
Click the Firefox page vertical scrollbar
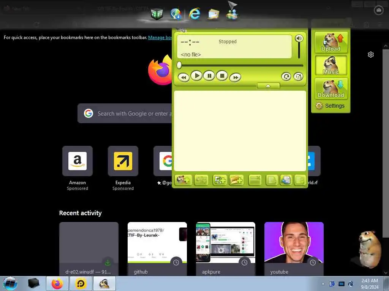click(x=386, y=144)
